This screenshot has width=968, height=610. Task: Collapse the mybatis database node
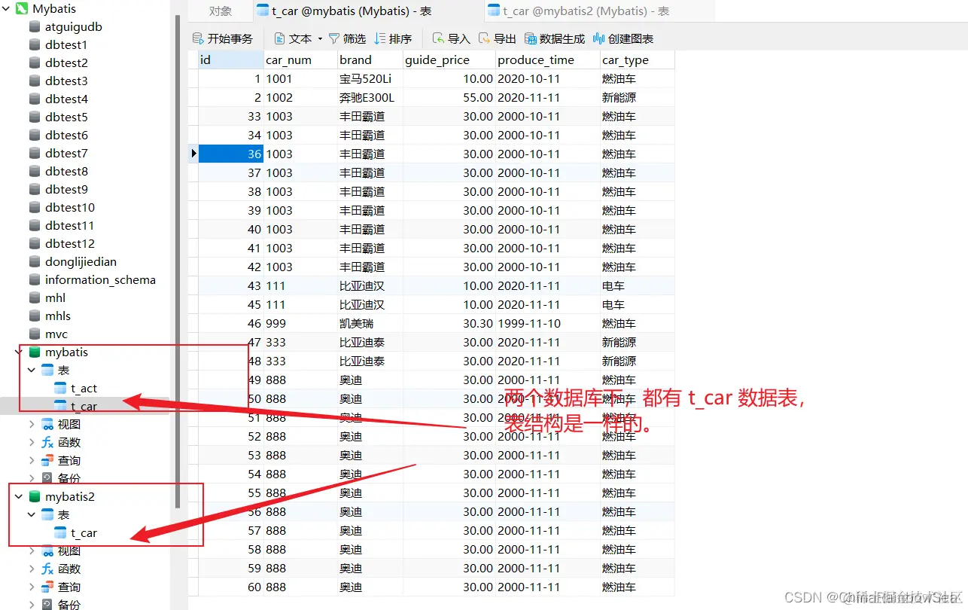(x=17, y=352)
